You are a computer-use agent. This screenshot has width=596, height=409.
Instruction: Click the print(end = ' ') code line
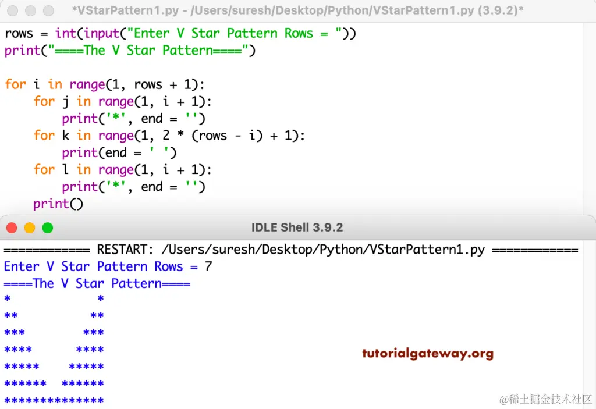coord(119,153)
